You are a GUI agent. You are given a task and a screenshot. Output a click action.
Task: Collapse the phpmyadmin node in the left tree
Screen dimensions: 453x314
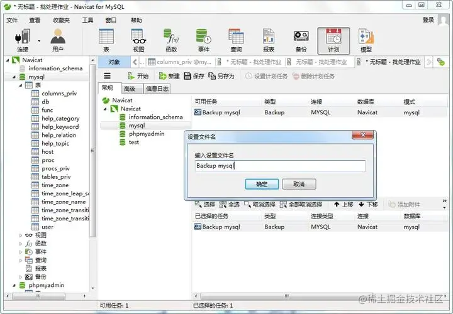click(x=14, y=286)
